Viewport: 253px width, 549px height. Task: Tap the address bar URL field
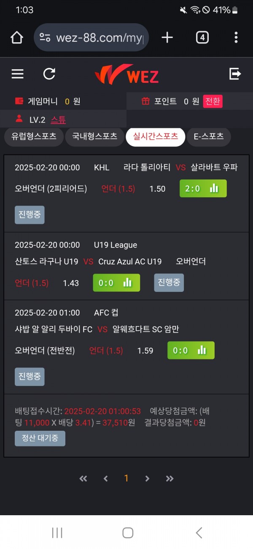click(x=93, y=38)
